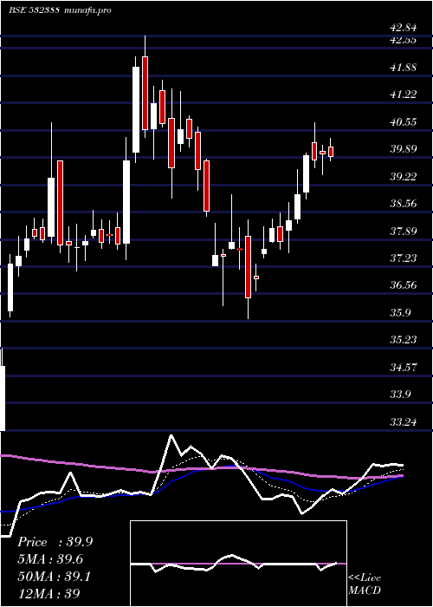Click the 5MA : 39.6 readout

(50, 559)
